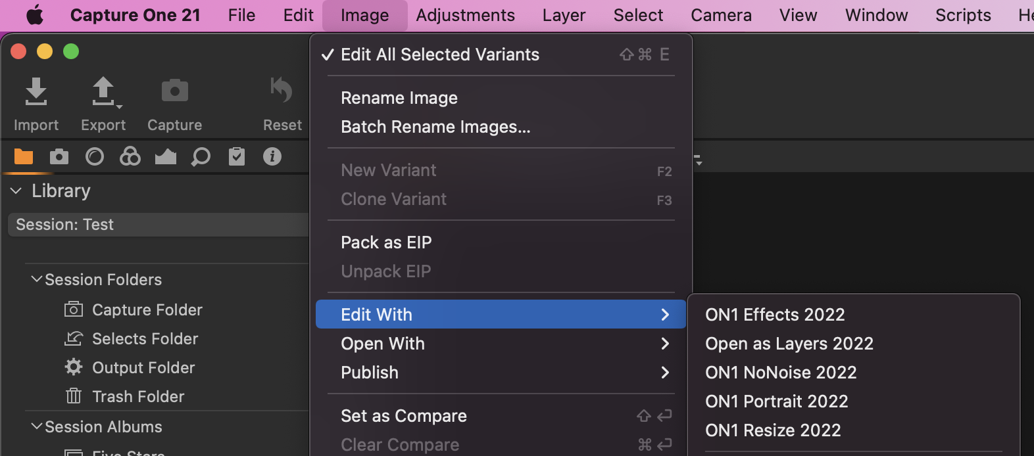Click the Capture camera toolbar icon
The height and width of the screenshot is (456, 1034).
pyautogui.click(x=174, y=91)
